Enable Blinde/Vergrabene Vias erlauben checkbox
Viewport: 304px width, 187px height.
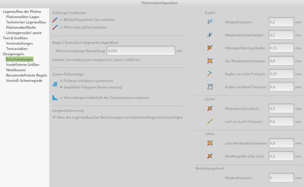[x=61, y=20]
